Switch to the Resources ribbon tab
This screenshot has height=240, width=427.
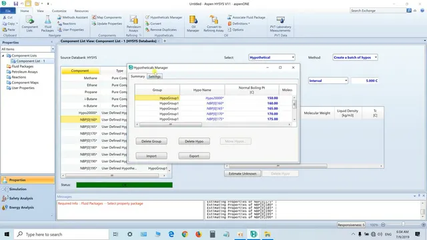(x=81, y=11)
